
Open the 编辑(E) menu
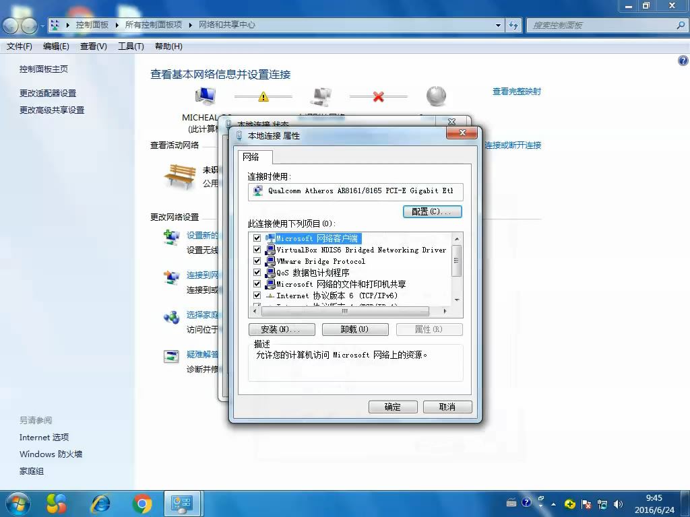56,46
